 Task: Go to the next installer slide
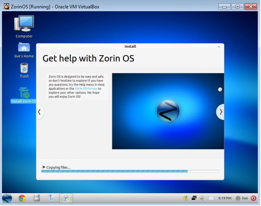pos(220,112)
